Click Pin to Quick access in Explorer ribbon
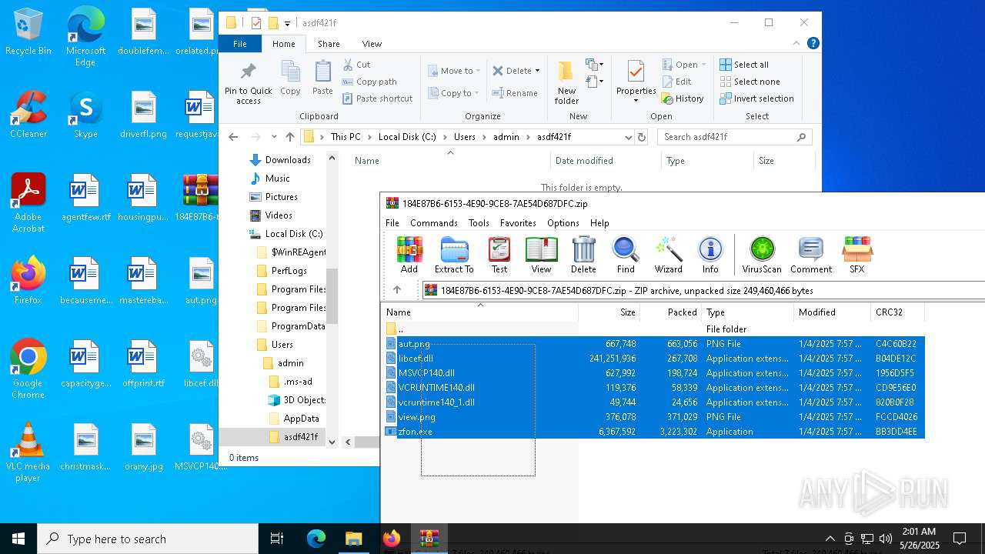Image resolution: width=985 pixels, height=554 pixels. point(248,84)
